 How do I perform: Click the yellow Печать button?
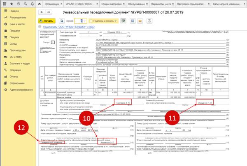47,21
